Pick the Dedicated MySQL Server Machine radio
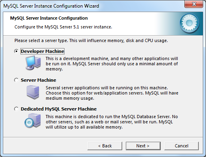Screen dimensions: 206x157 (16, 109)
